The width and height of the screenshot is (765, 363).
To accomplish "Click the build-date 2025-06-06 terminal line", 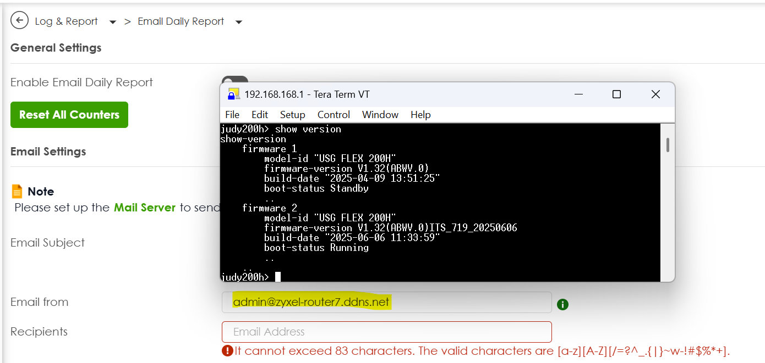I will tap(352, 238).
